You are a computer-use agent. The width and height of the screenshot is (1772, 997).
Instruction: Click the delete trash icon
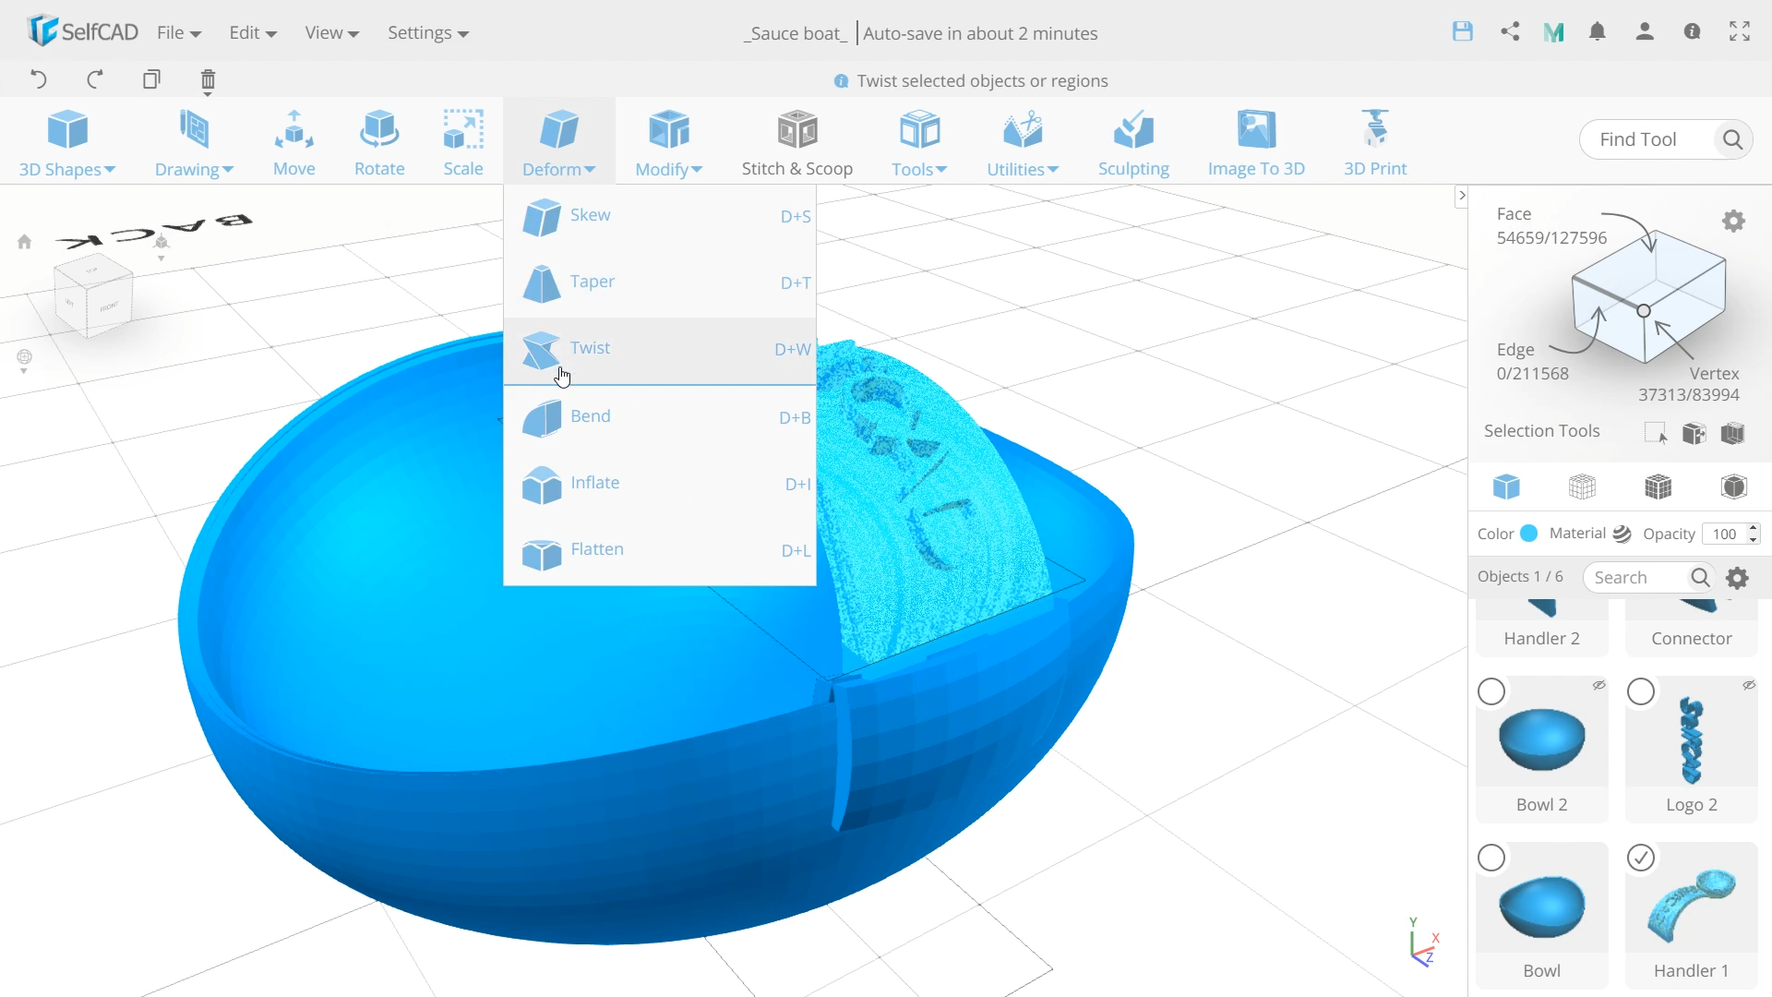[208, 80]
